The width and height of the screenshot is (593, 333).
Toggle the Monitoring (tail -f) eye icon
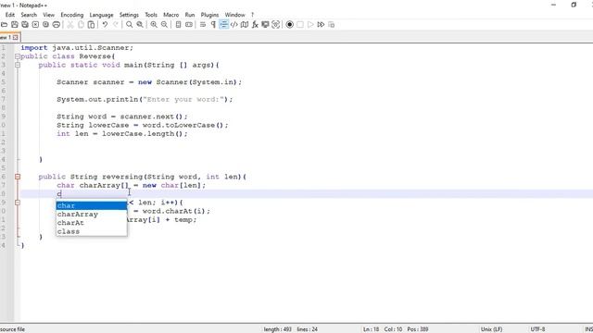276,25
